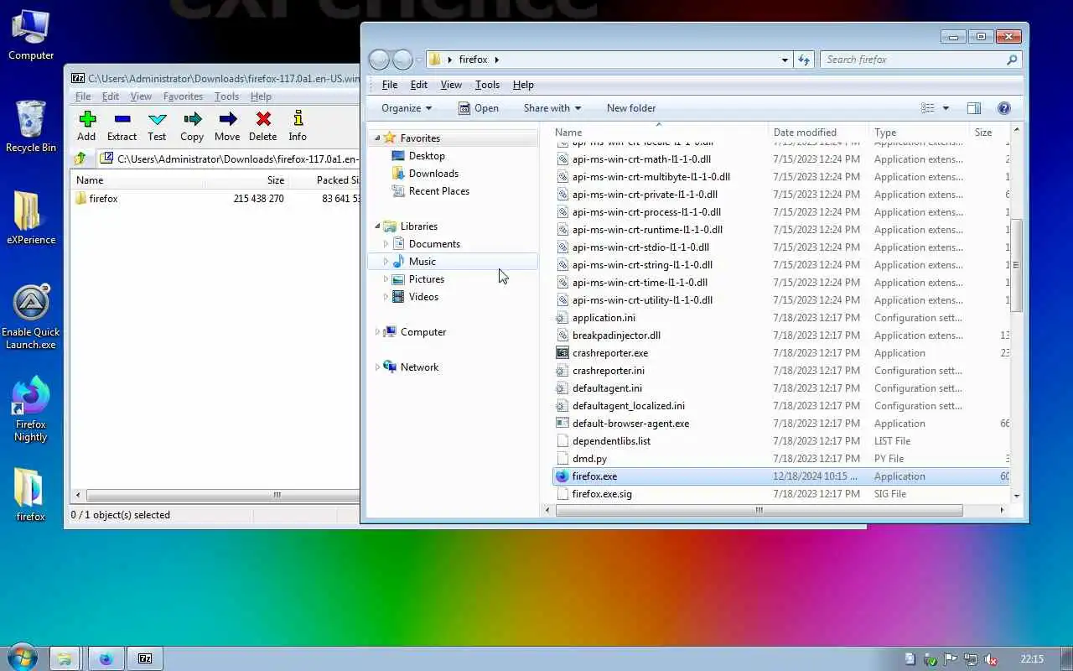Image resolution: width=1073 pixels, height=671 pixels.
Task: Click the New folder button
Action: click(631, 108)
